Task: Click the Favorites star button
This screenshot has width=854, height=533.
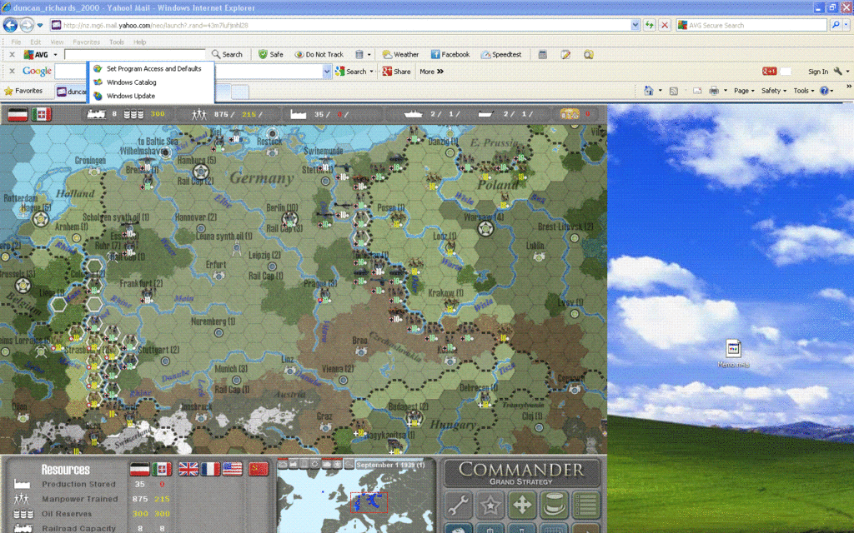Action: [x=23, y=91]
